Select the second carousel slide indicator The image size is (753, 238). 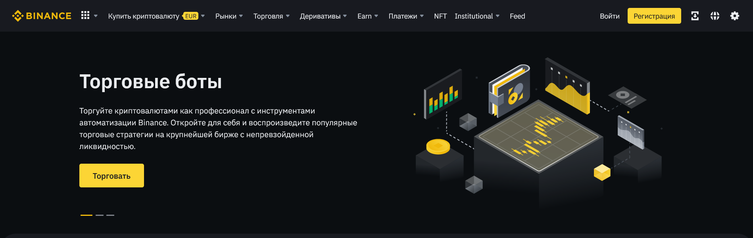click(x=100, y=215)
